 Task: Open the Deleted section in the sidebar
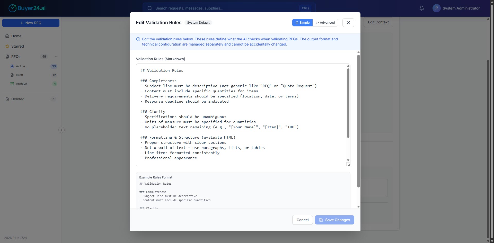18,99
